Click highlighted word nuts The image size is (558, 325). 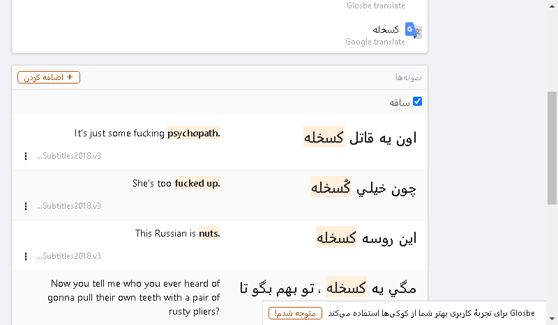pos(209,233)
